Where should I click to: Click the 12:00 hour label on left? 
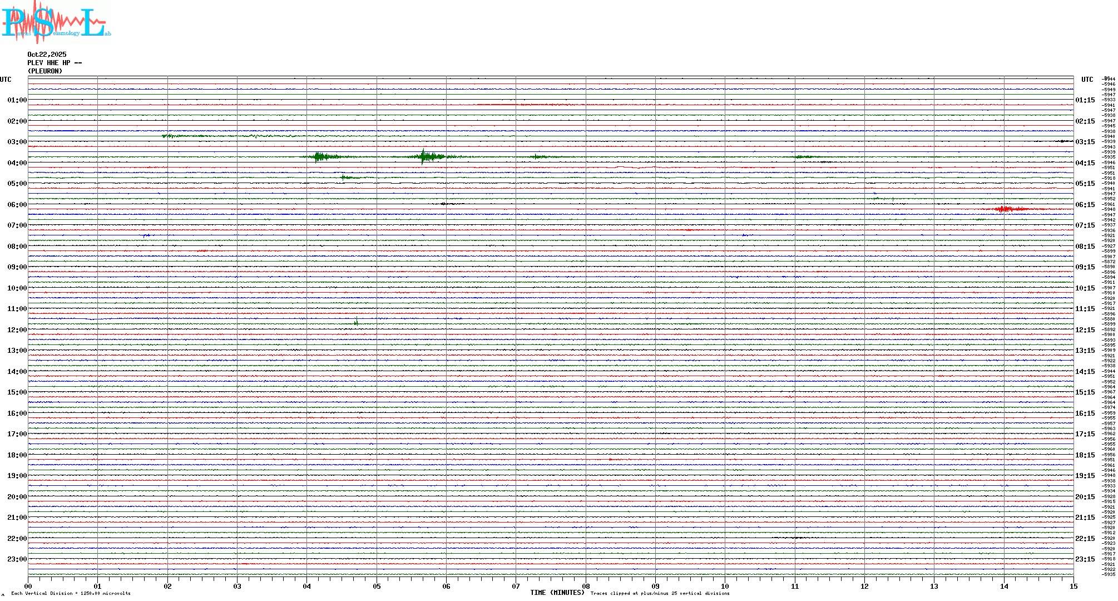coord(17,330)
